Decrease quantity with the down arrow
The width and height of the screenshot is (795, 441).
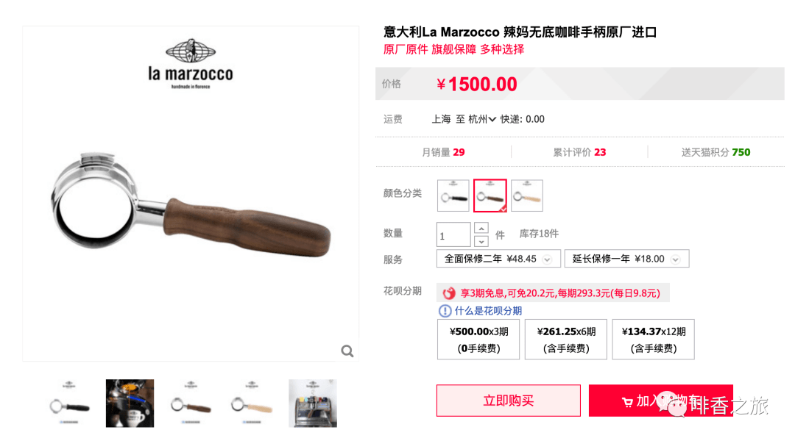481,242
